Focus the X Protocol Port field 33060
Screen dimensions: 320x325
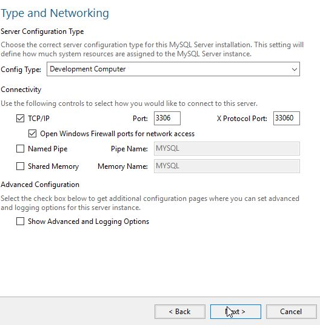(287, 119)
